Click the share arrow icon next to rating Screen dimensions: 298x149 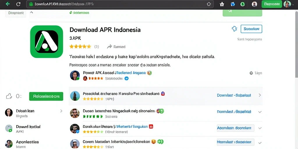click(109, 47)
